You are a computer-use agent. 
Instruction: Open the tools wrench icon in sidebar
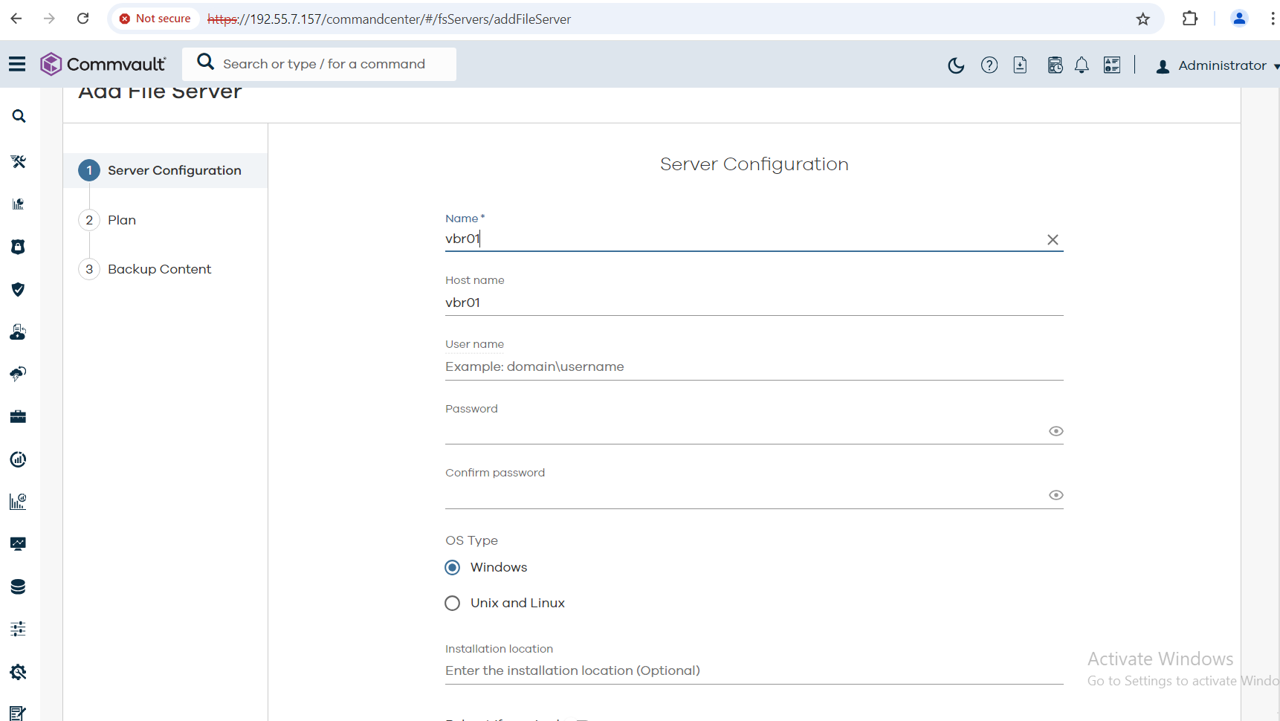tap(19, 161)
